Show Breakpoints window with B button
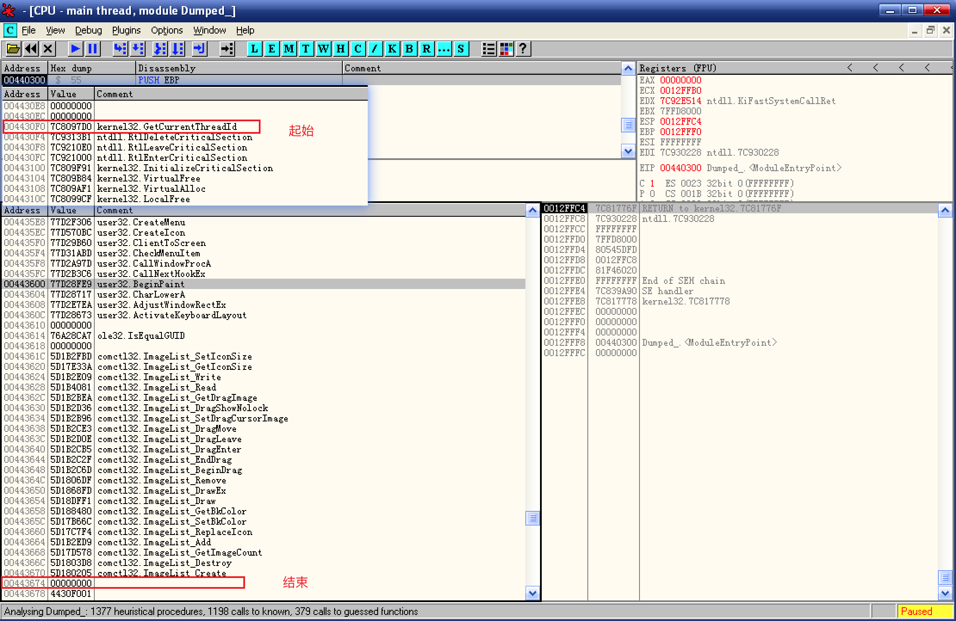Viewport: 956px width, 621px height. click(x=409, y=49)
